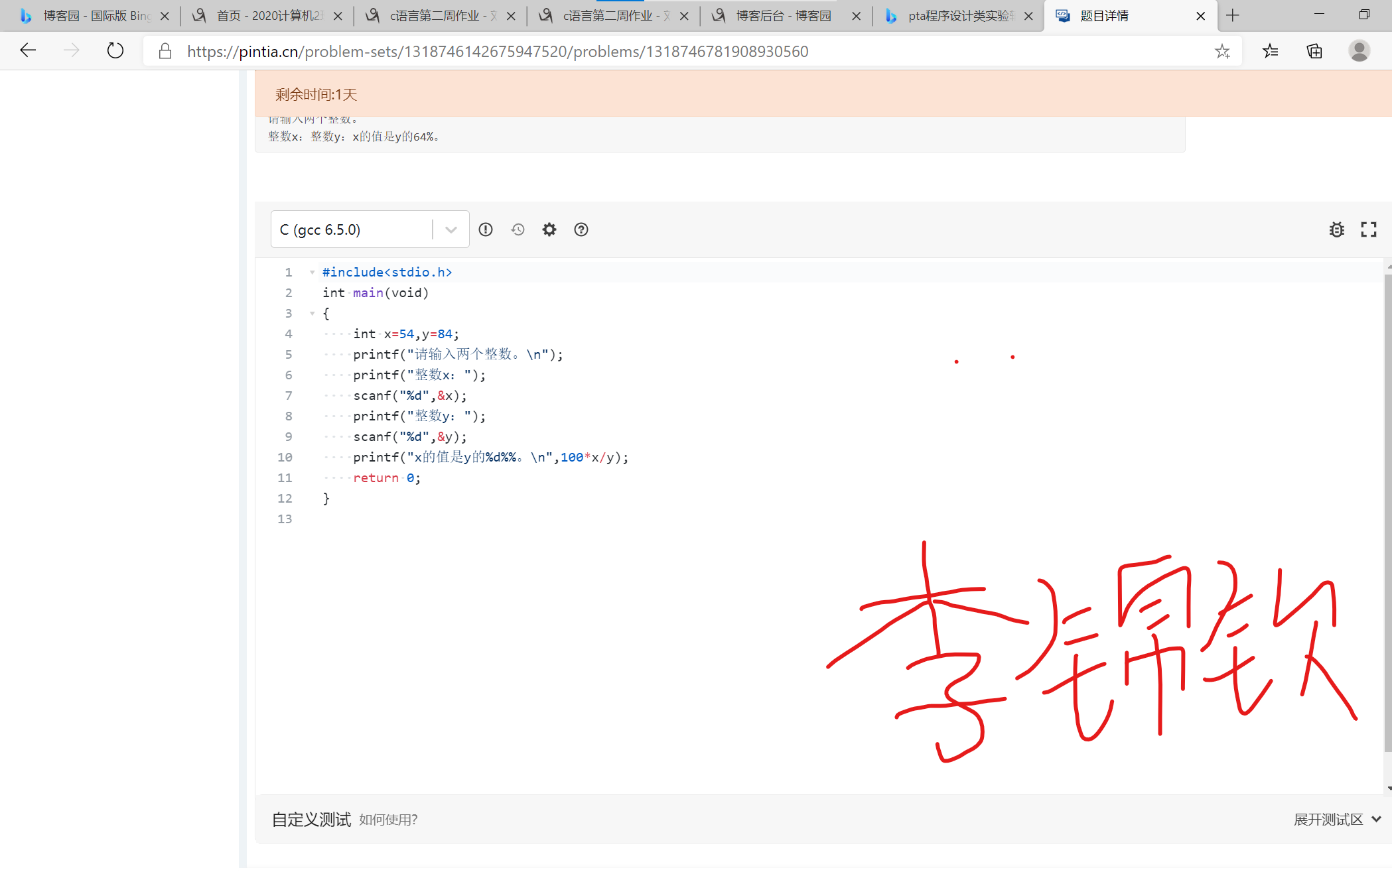Click the bug debug icon
This screenshot has height=876, width=1392.
1336,229
